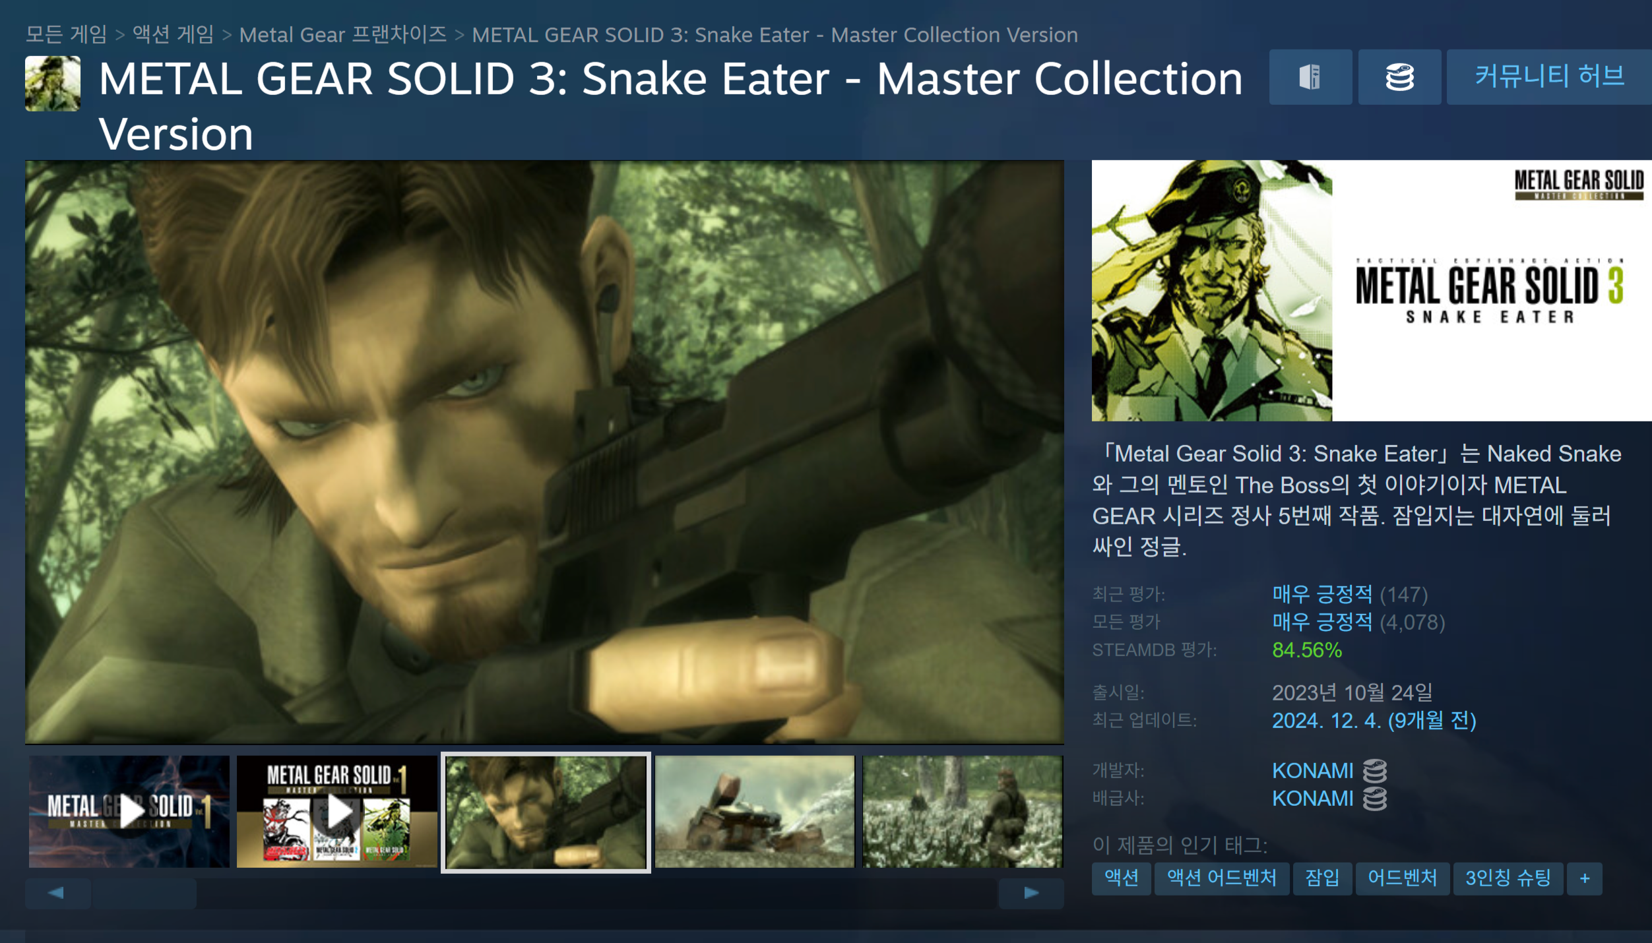Click the SteamDB icon beside developer KONAMI

point(1375,770)
